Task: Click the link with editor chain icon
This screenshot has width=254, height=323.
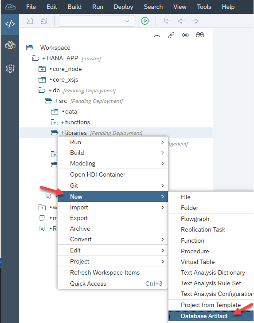Action: 171,35
